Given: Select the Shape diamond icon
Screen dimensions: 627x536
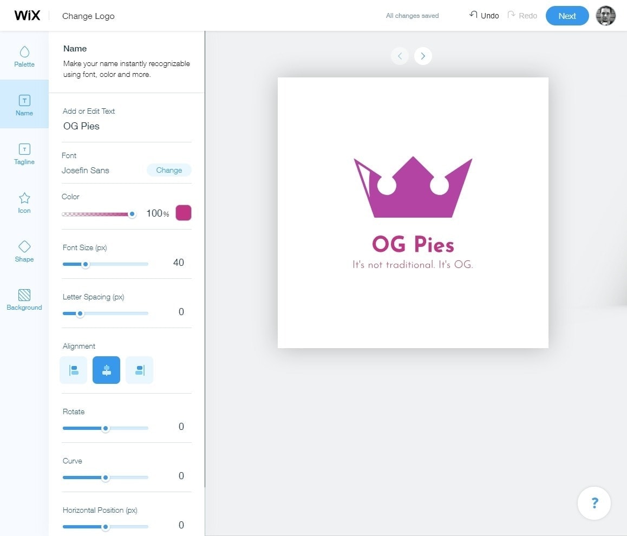Looking at the screenshot, I should pos(24,251).
